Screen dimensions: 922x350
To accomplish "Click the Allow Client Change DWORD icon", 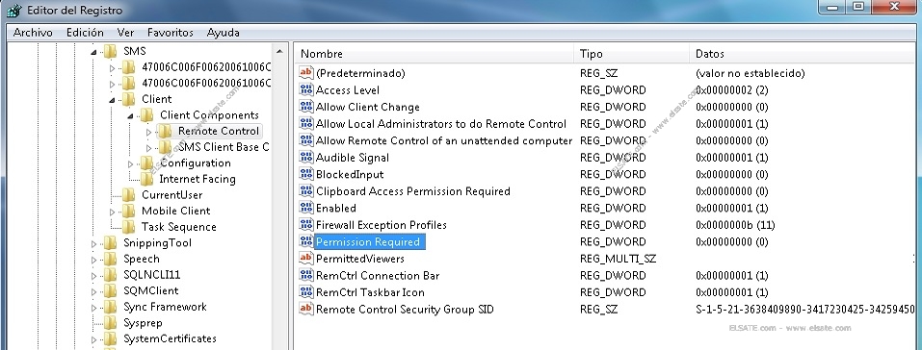I will [306, 107].
